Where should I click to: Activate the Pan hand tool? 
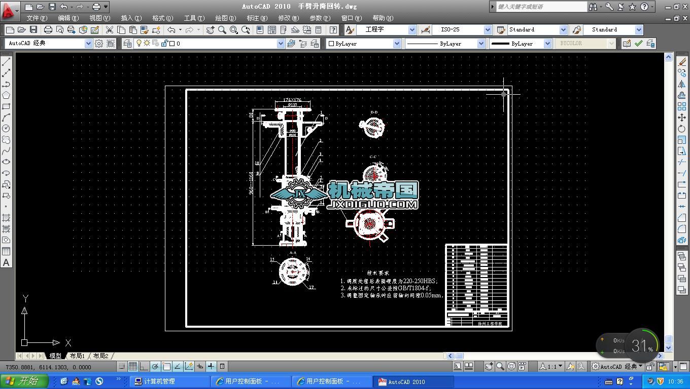(x=210, y=30)
